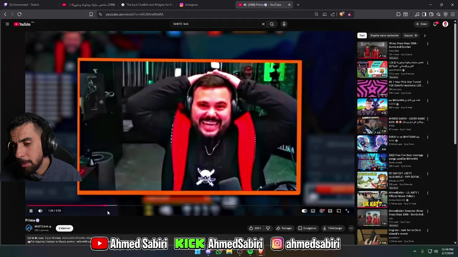
Task: Open the WHITE444 channel name
Action: click(41, 227)
